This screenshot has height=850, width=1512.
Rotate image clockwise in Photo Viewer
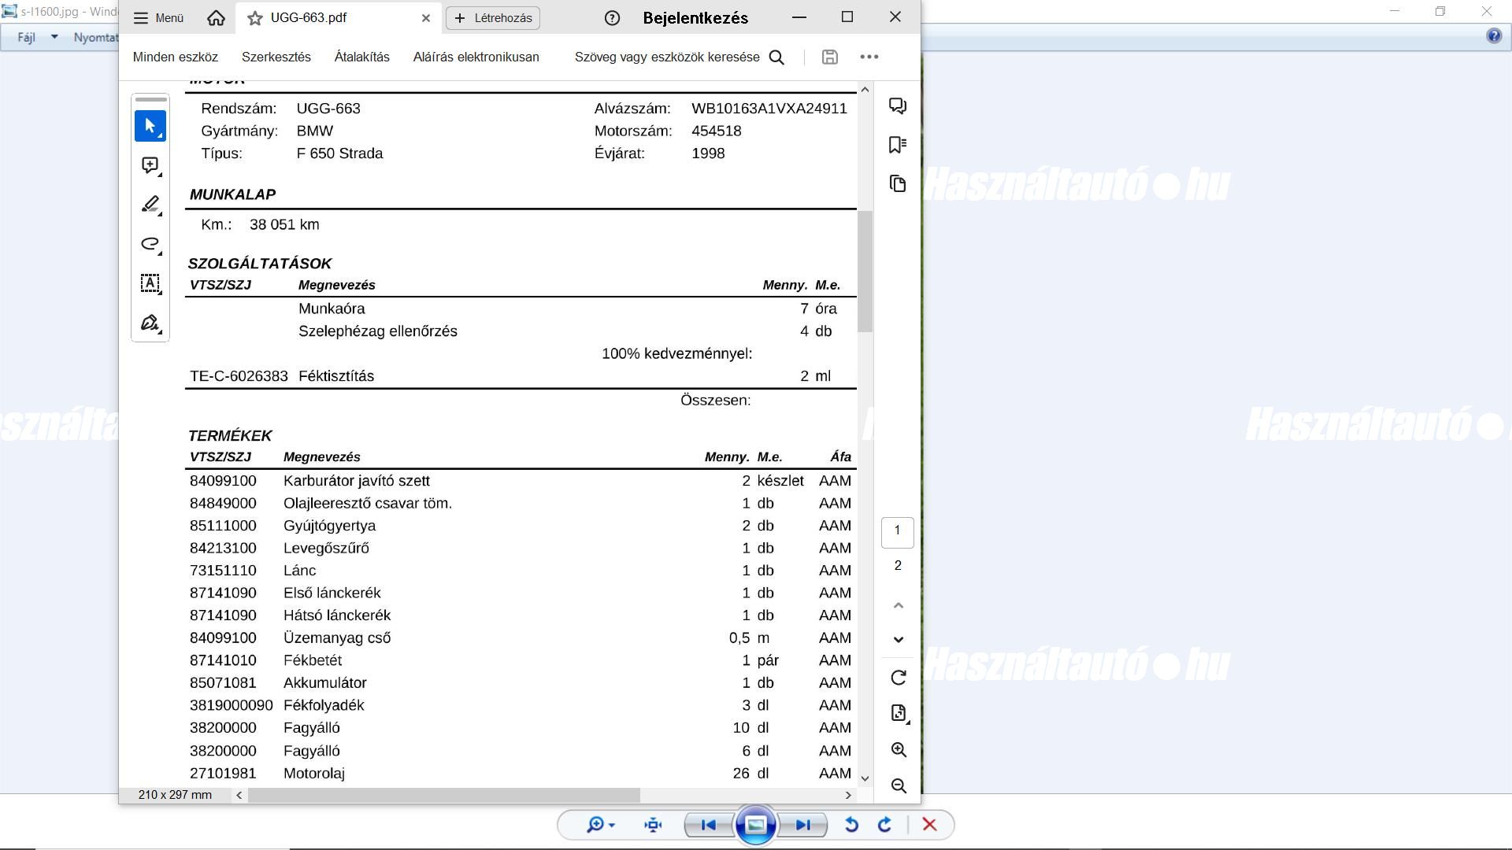pos(884,825)
